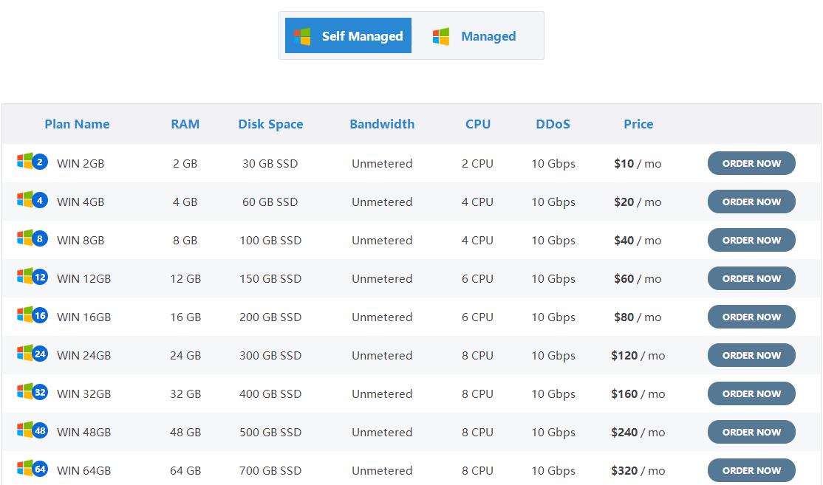This screenshot has height=485, width=823.
Task: Click the RAM column header
Action: click(x=185, y=124)
